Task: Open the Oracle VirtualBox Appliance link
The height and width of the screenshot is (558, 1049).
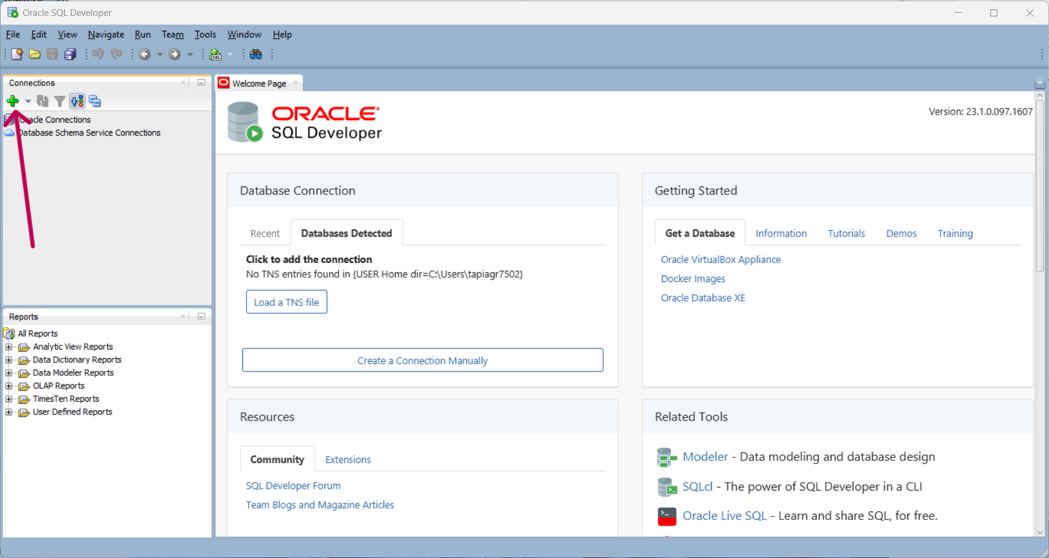Action: click(721, 259)
